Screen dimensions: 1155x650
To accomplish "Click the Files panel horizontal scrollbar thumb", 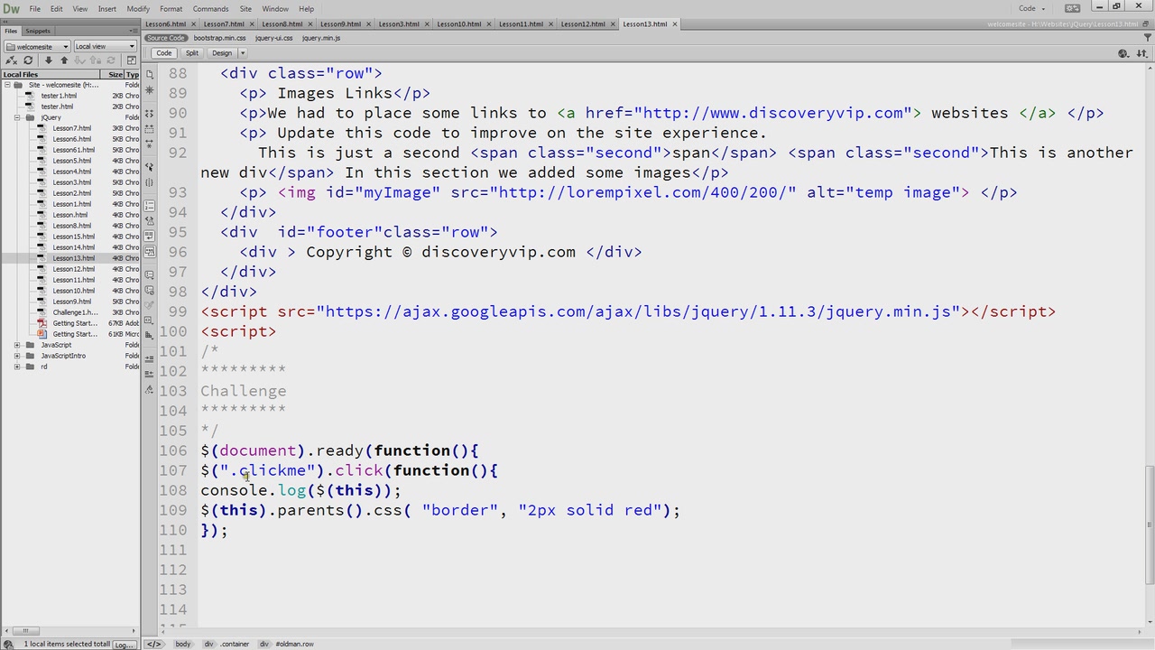I will pyautogui.click(x=25, y=631).
